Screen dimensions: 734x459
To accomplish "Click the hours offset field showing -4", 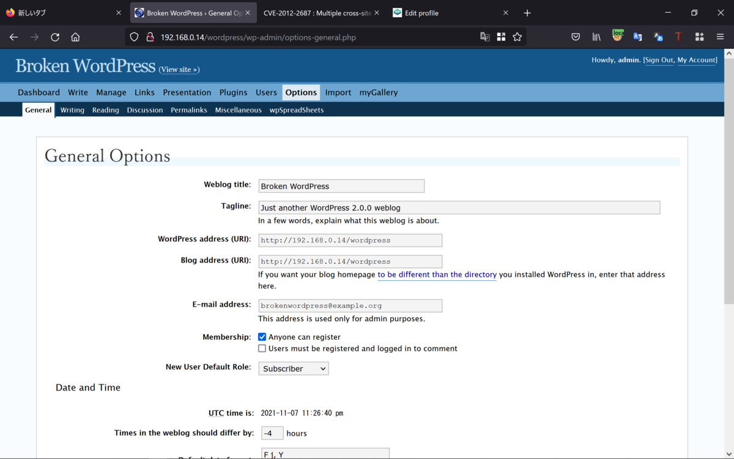I will pos(272,433).
